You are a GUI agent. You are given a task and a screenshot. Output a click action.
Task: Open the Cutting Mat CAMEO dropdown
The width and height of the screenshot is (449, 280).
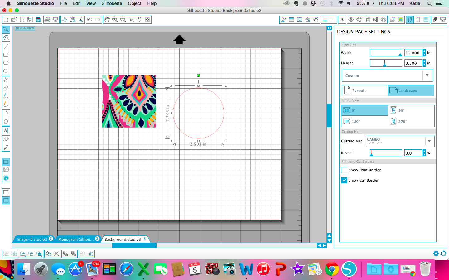point(400,141)
